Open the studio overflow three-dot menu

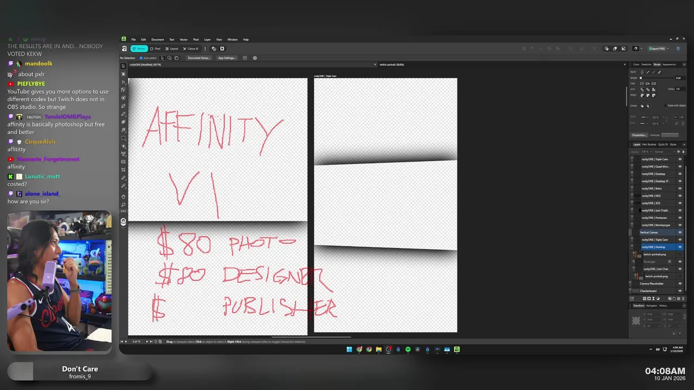[x=205, y=49]
